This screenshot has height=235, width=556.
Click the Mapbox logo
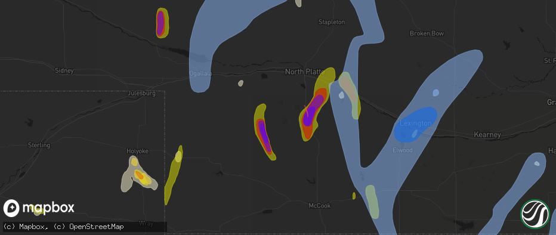[x=39, y=208]
